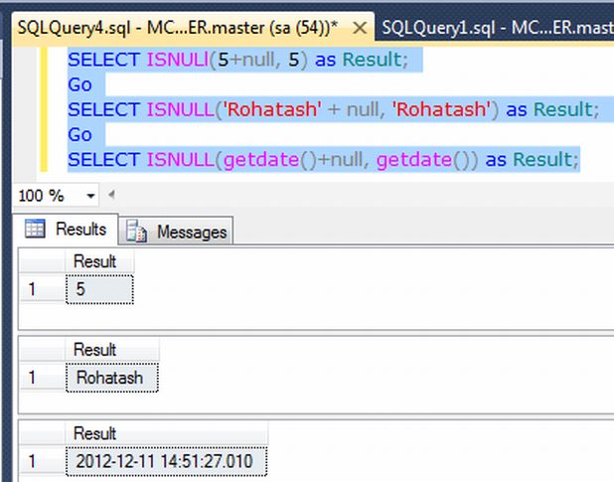Click the Messages tab icon
614x482 pixels.
click(136, 232)
